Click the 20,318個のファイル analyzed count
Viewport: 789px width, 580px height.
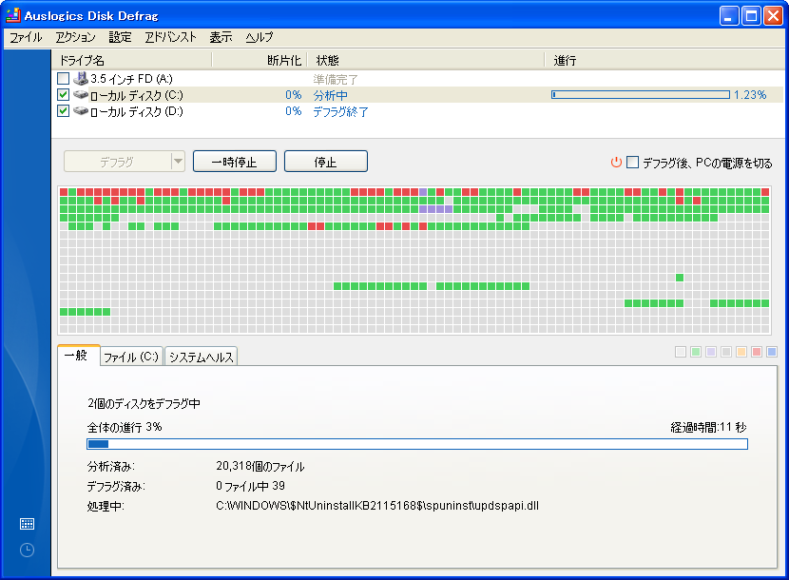click(260, 466)
